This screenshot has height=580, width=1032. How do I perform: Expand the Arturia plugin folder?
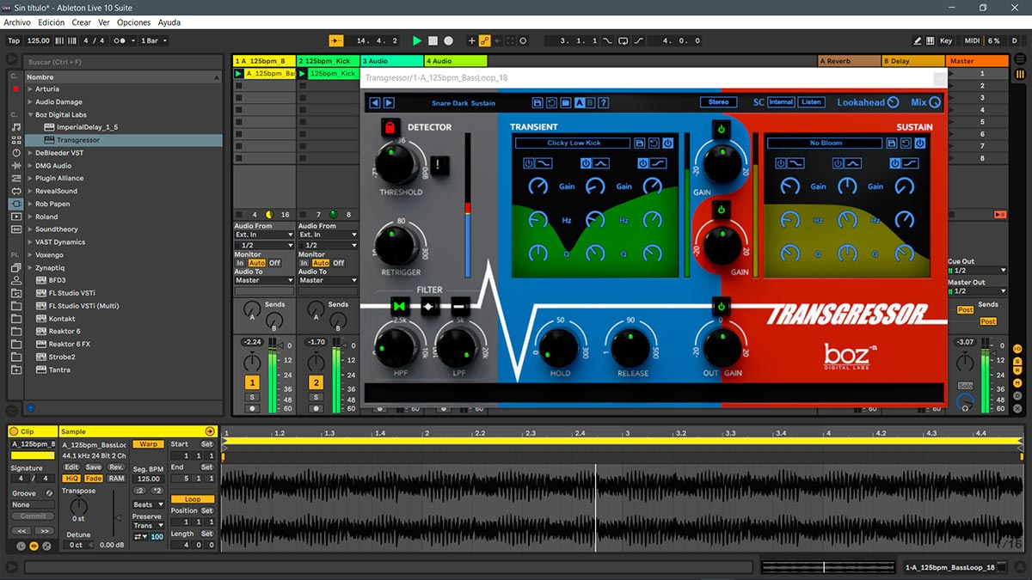pos(30,89)
